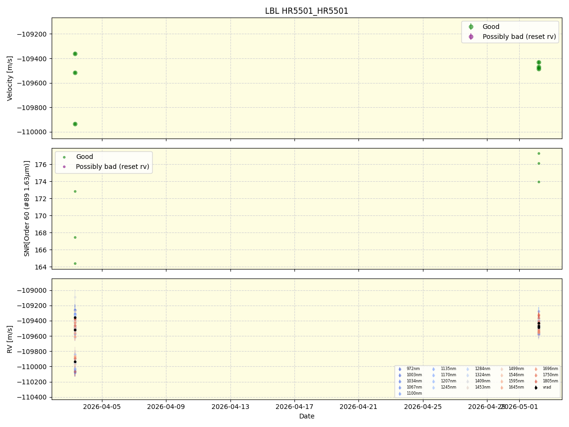Image resolution: width=569 pixels, height=427 pixels.
Task: Click the 164 tick on SNR axis
Action: click(x=42, y=267)
